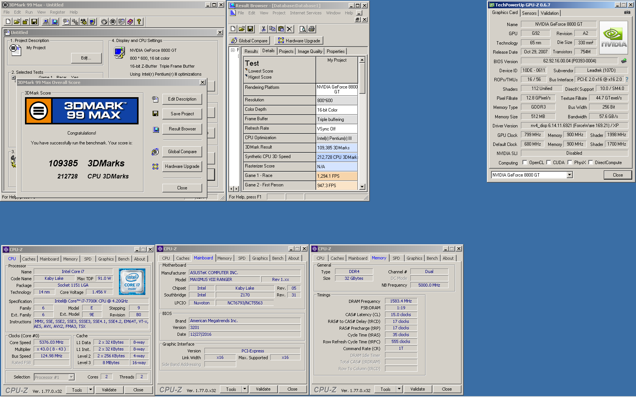The height and width of the screenshot is (397, 636).
Task: Click the Delete X icon in Result Browser toolbar
Action: (x=290, y=29)
